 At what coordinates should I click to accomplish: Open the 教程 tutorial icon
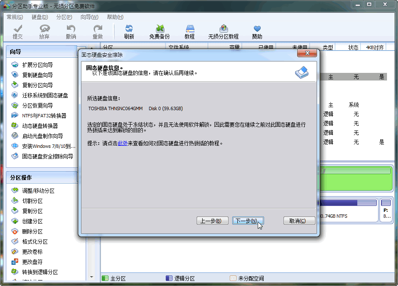189,32
